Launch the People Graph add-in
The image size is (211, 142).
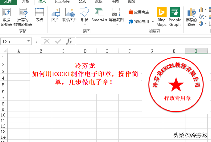pyautogui.click(x=175, y=17)
